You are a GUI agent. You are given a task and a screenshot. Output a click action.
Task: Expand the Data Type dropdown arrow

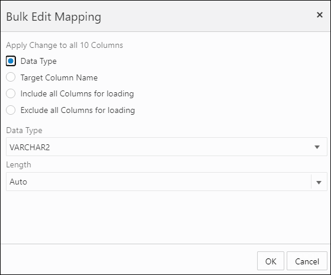coord(317,147)
